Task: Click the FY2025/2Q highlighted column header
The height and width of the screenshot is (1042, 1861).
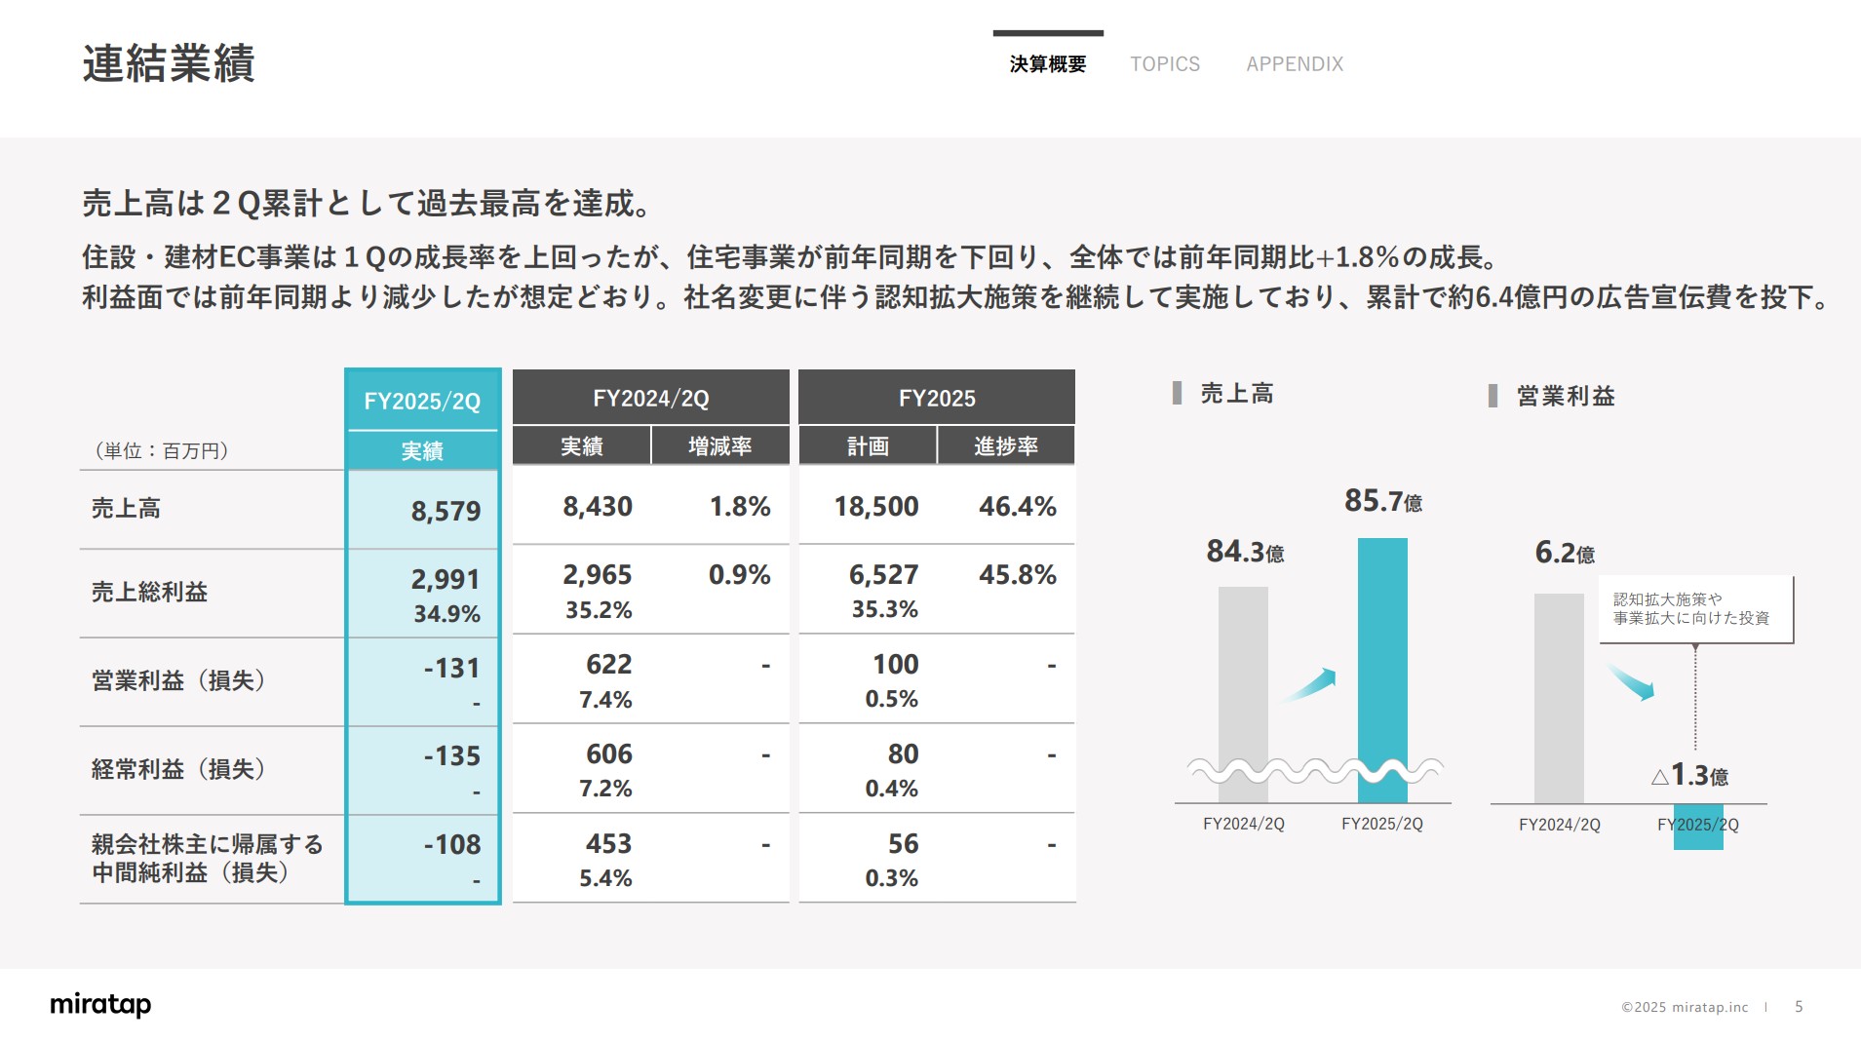Action: coord(422,401)
